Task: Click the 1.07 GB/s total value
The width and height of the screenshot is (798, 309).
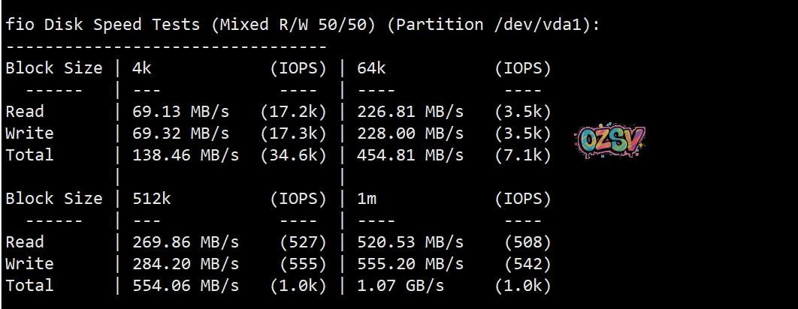Action: 400,286
